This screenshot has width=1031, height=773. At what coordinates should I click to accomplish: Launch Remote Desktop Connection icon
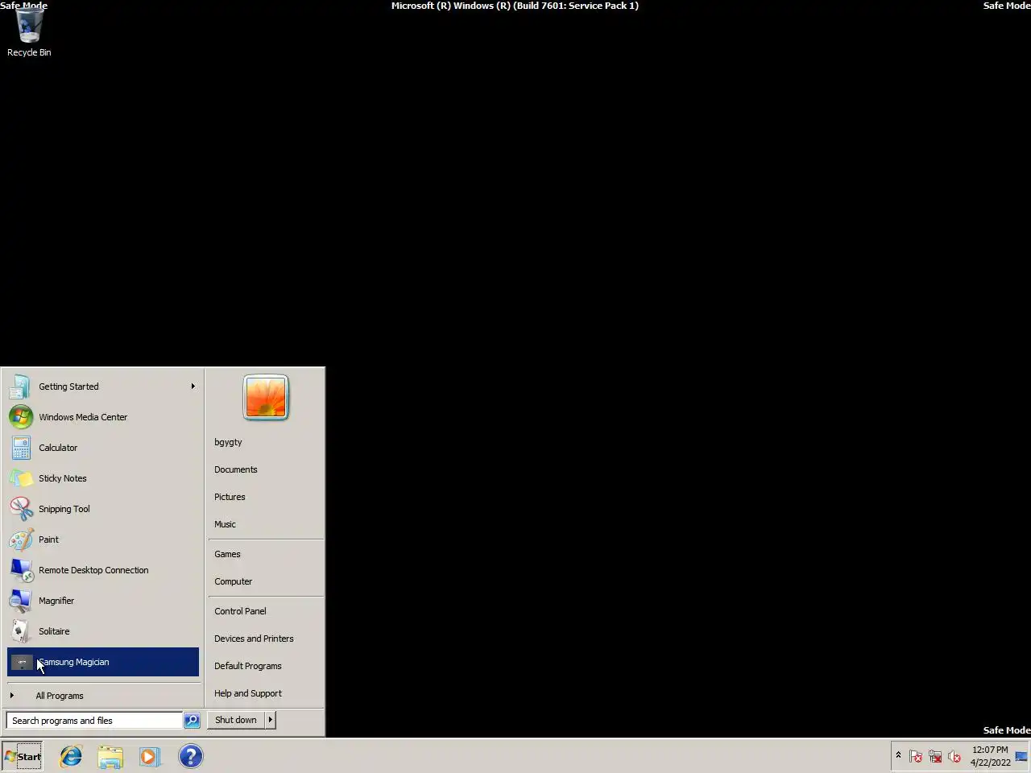21,570
